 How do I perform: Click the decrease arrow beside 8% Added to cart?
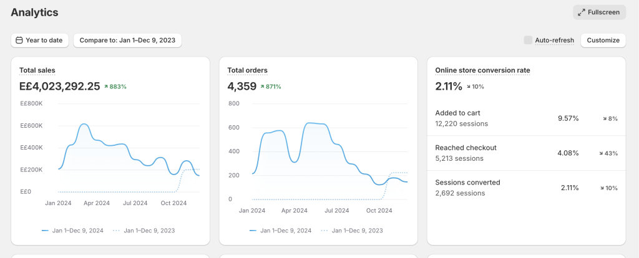pos(604,118)
